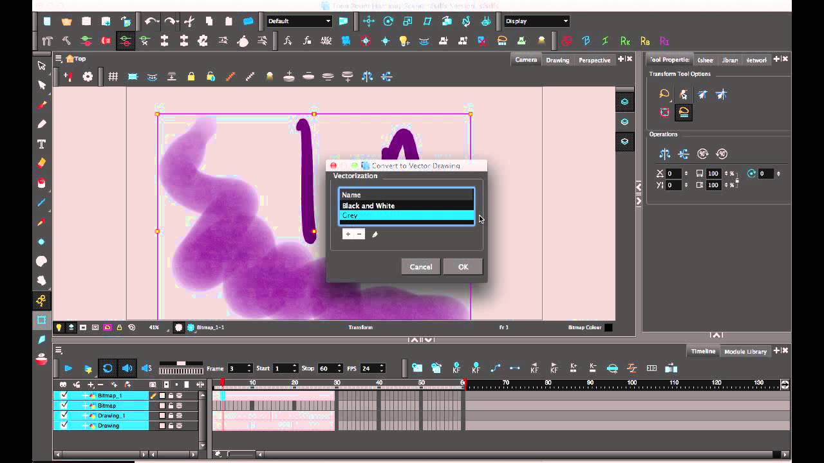Click the Redo arrow in the top toolbar
Screen dimensions: 824x463
point(171,21)
